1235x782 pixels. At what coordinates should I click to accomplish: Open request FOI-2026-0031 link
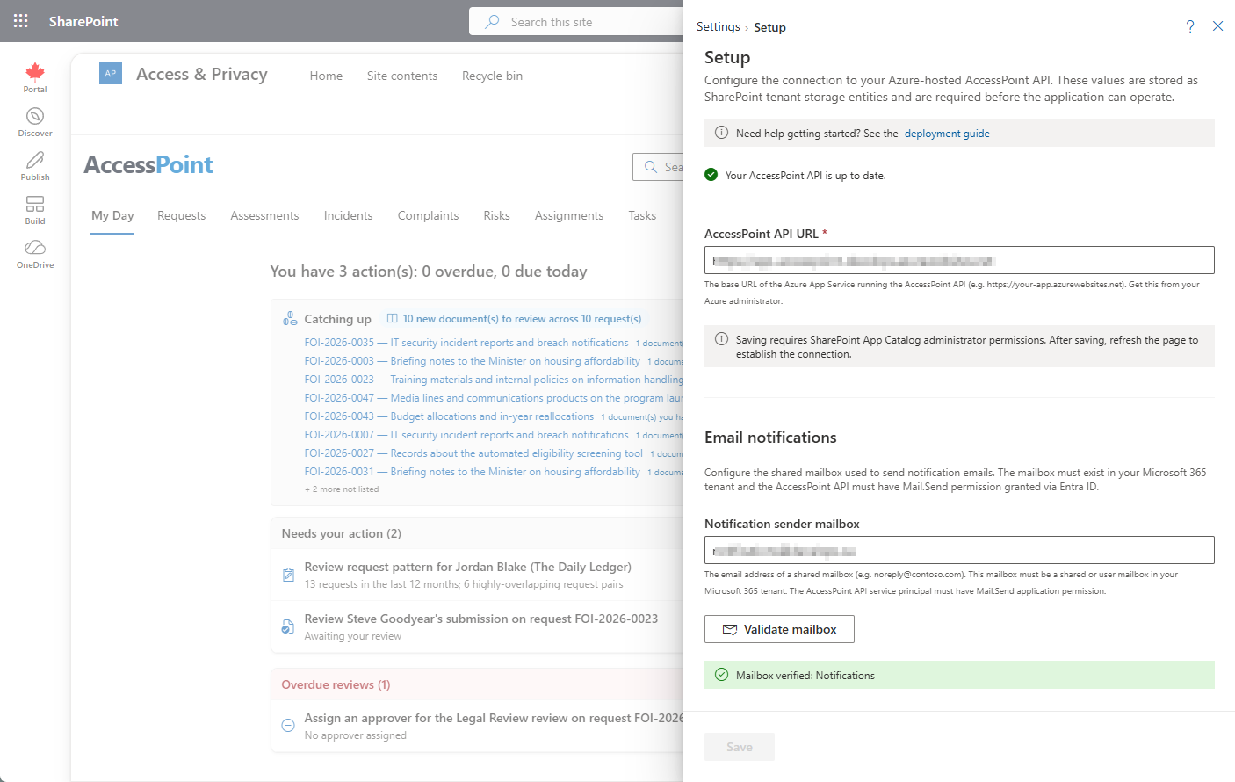click(x=472, y=472)
